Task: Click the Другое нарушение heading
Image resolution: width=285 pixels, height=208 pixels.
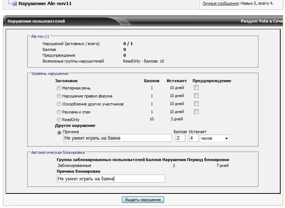Action: tap(75, 125)
